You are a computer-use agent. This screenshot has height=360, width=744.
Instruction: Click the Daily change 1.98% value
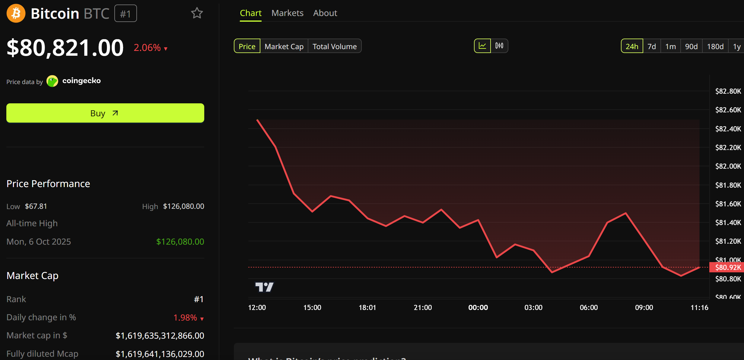pos(189,318)
